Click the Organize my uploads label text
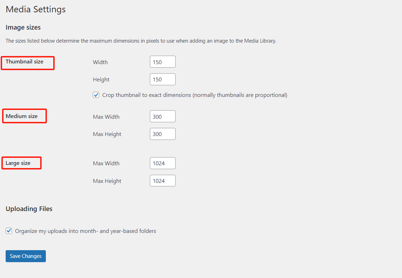Viewport: 402px width, 278px height. [85, 231]
